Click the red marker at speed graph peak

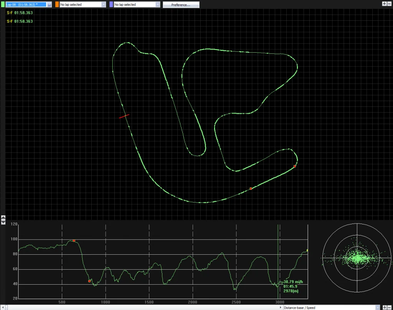[x=74, y=240]
